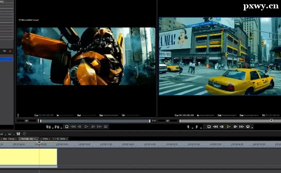Fast forward the timeline in Recorder
The image size is (281, 173).
pos(242,127)
